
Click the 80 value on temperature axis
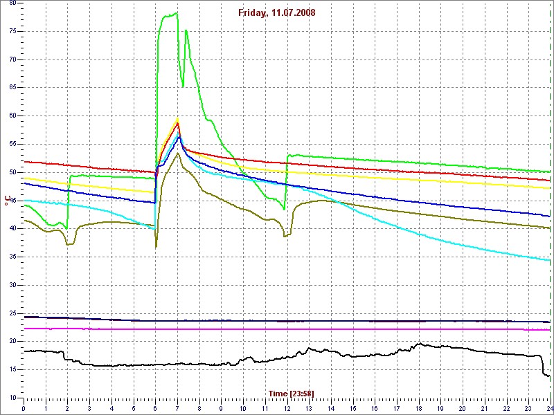pyautogui.click(x=12, y=3)
